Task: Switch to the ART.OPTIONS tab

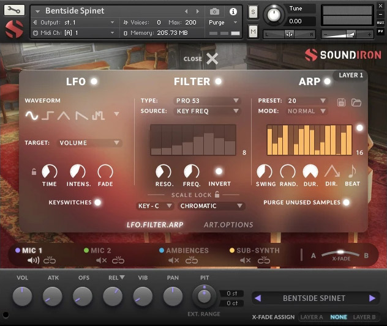Action: coord(228,225)
